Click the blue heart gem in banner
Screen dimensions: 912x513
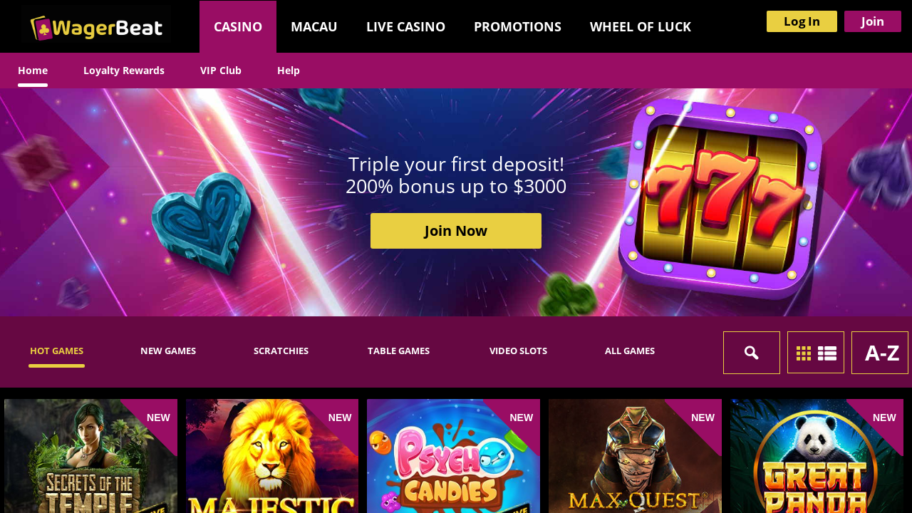(202, 222)
